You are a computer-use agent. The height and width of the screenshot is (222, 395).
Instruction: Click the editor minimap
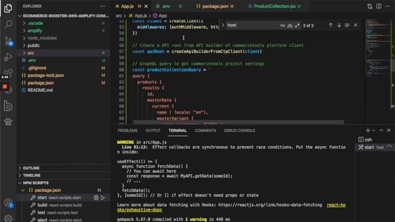click(378, 48)
